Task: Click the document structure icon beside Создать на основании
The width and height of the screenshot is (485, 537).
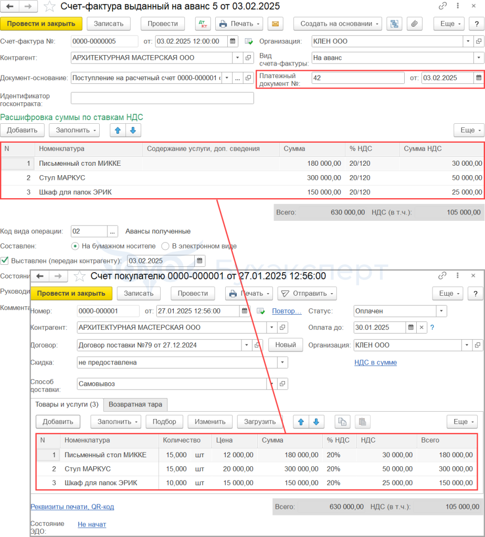Action: pyautogui.click(x=393, y=24)
